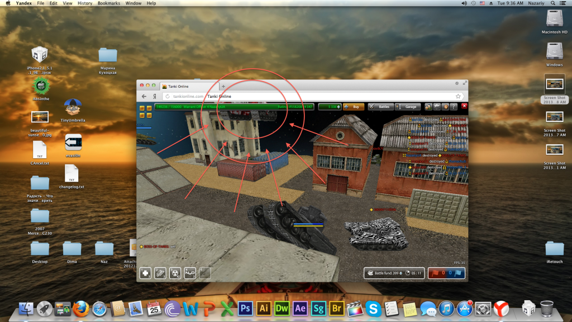Use the N2O nitro speed boost supply

[x=190, y=273]
